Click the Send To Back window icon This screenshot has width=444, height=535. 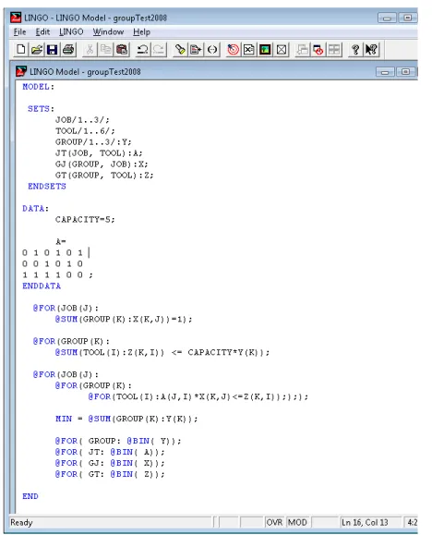[x=302, y=50]
